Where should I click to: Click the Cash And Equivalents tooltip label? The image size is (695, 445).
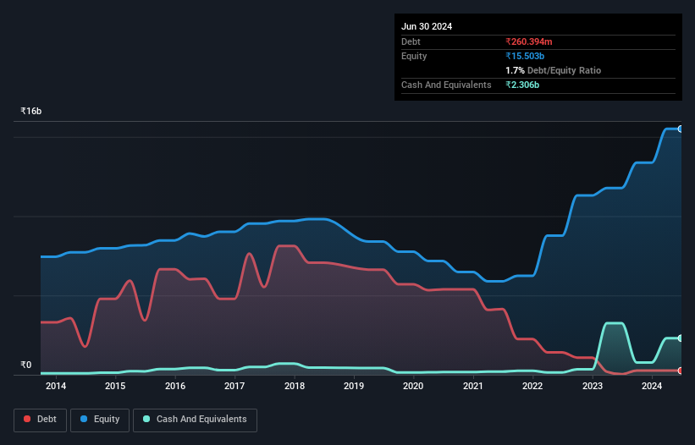coord(446,85)
